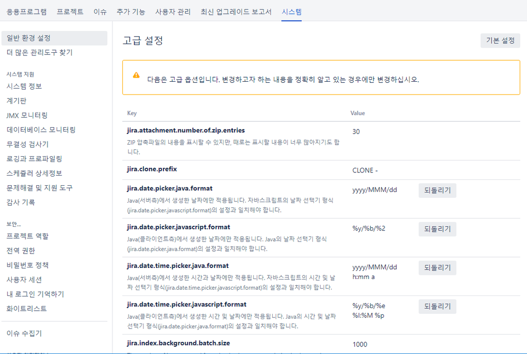Open 내 로그인 기억하기 link
Viewport: 527px width, 354px height.
pos(35,294)
